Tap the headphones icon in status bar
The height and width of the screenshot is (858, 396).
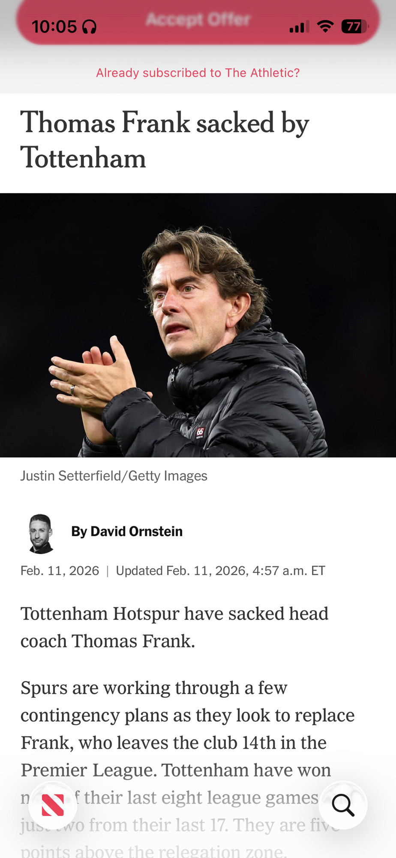89,27
